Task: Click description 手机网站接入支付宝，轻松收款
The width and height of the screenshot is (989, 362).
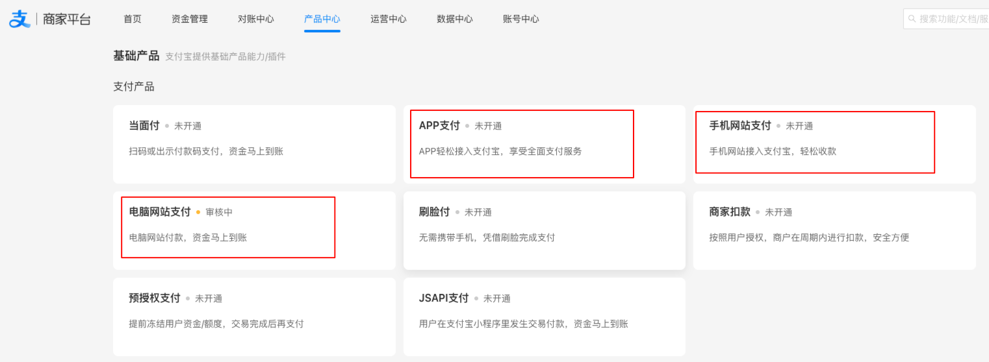Action: tap(773, 151)
